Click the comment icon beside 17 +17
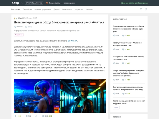Screen dimensions: 159x119 (123, 63)
